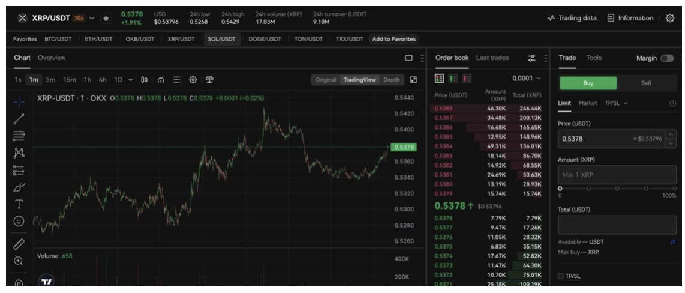
Task: Open order book filter settings icon
Action: (x=531, y=58)
